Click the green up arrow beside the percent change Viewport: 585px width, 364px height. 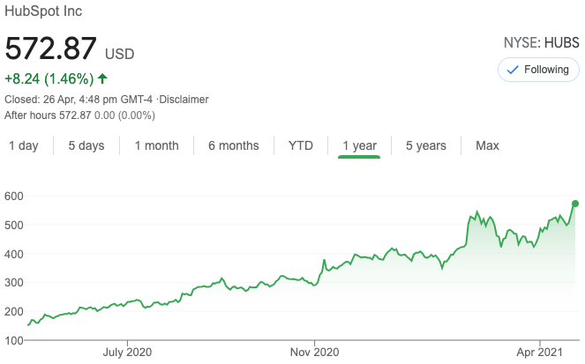tap(102, 78)
